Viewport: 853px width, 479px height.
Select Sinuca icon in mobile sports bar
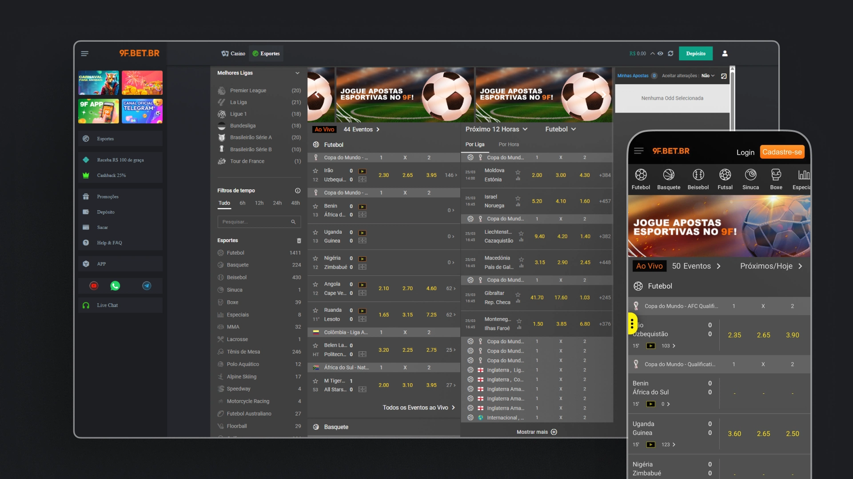point(751,175)
